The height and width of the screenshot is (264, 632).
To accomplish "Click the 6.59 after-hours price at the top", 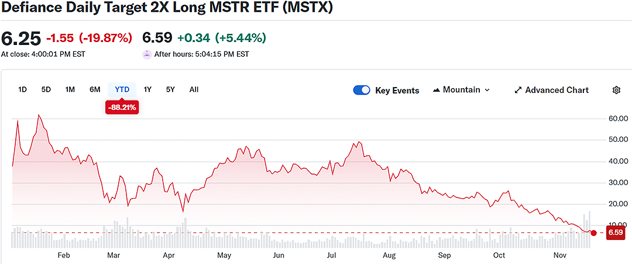I will click(x=157, y=38).
